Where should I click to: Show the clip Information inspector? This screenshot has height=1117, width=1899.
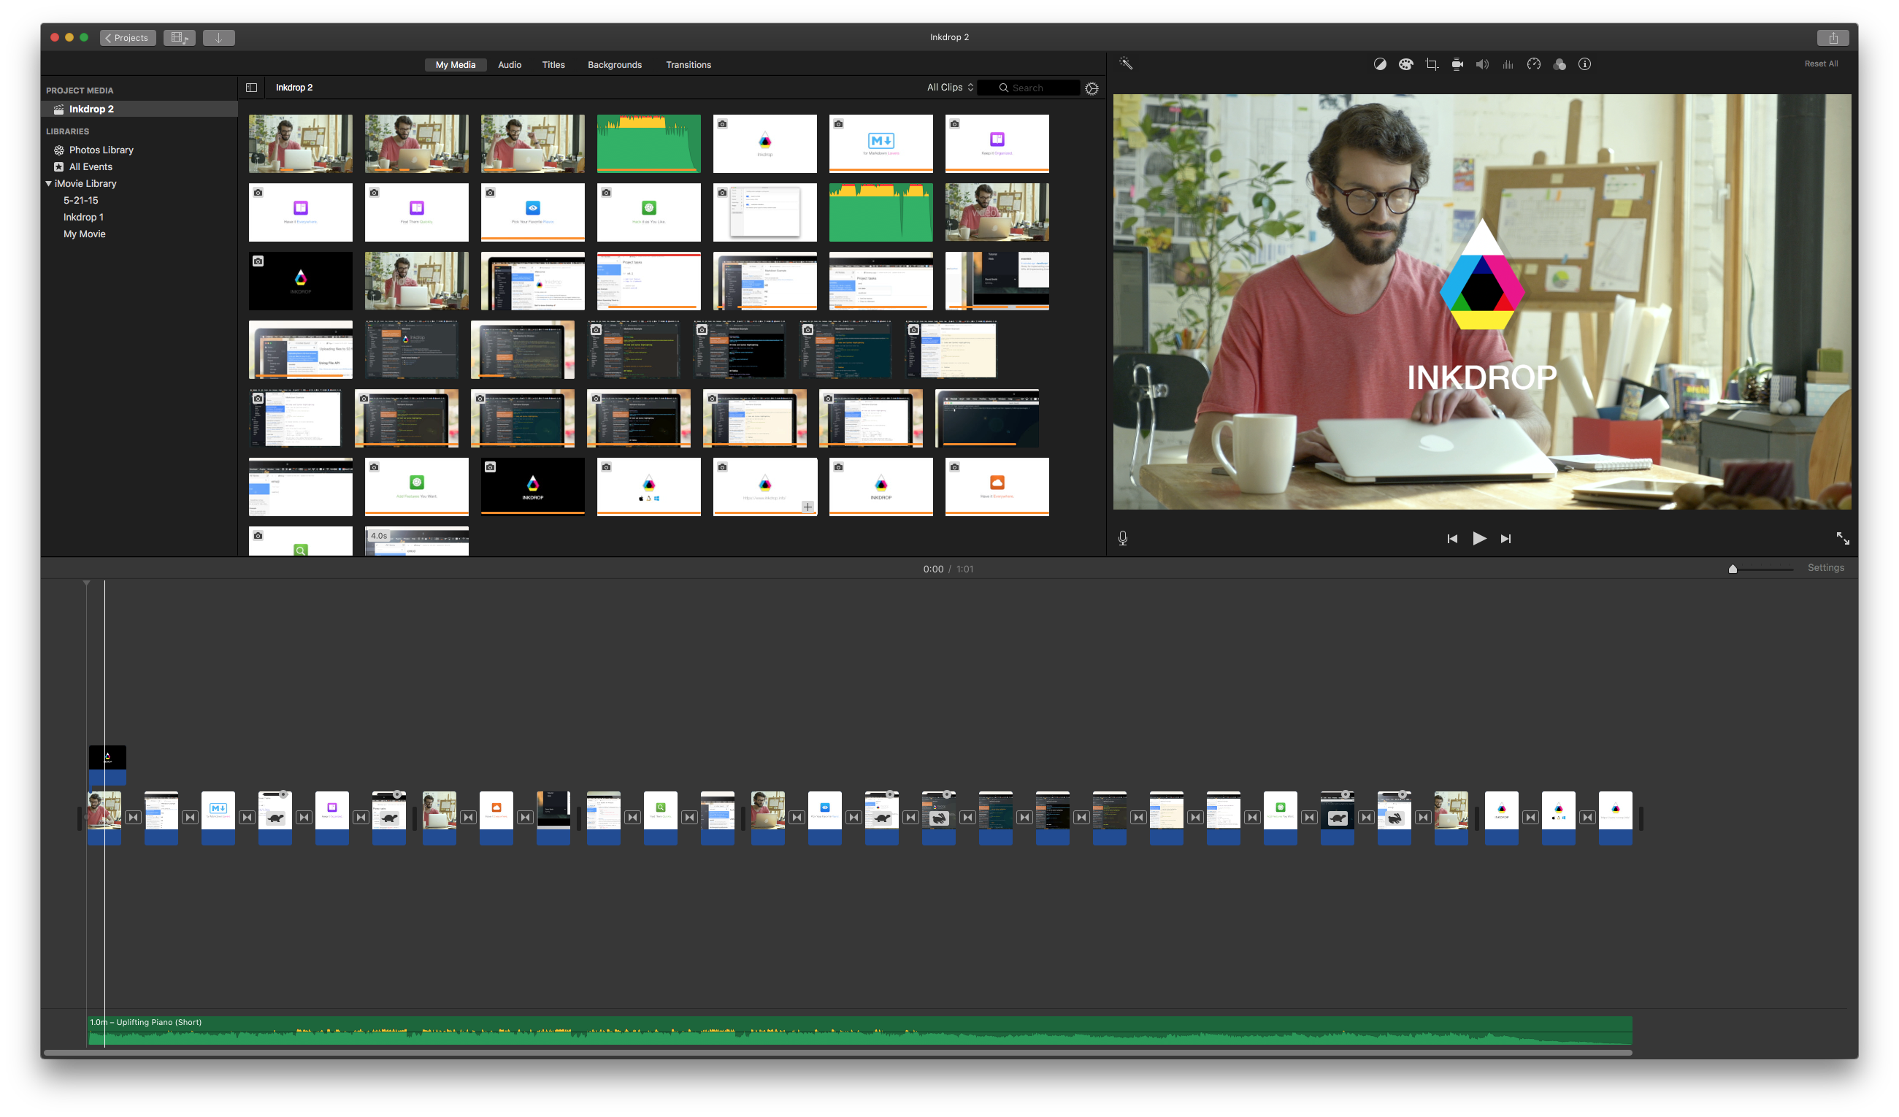click(x=1585, y=64)
